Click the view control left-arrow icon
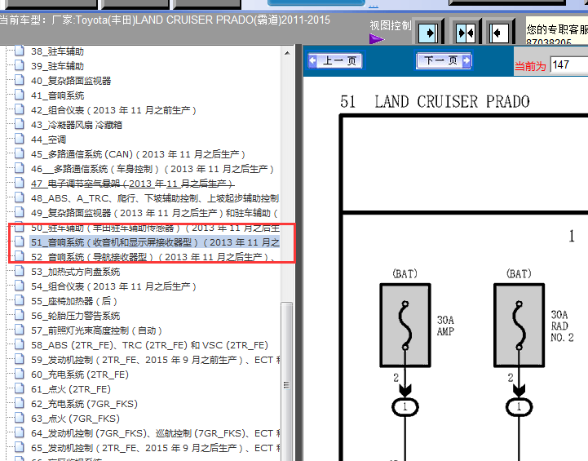Screen dimensions: 588x461 (499, 33)
